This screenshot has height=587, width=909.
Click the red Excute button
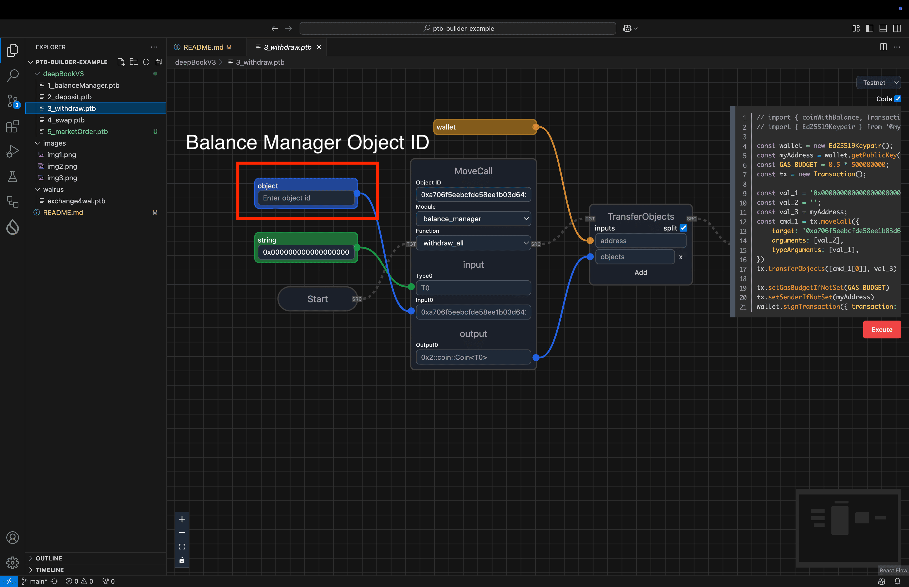[x=882, y=329]
